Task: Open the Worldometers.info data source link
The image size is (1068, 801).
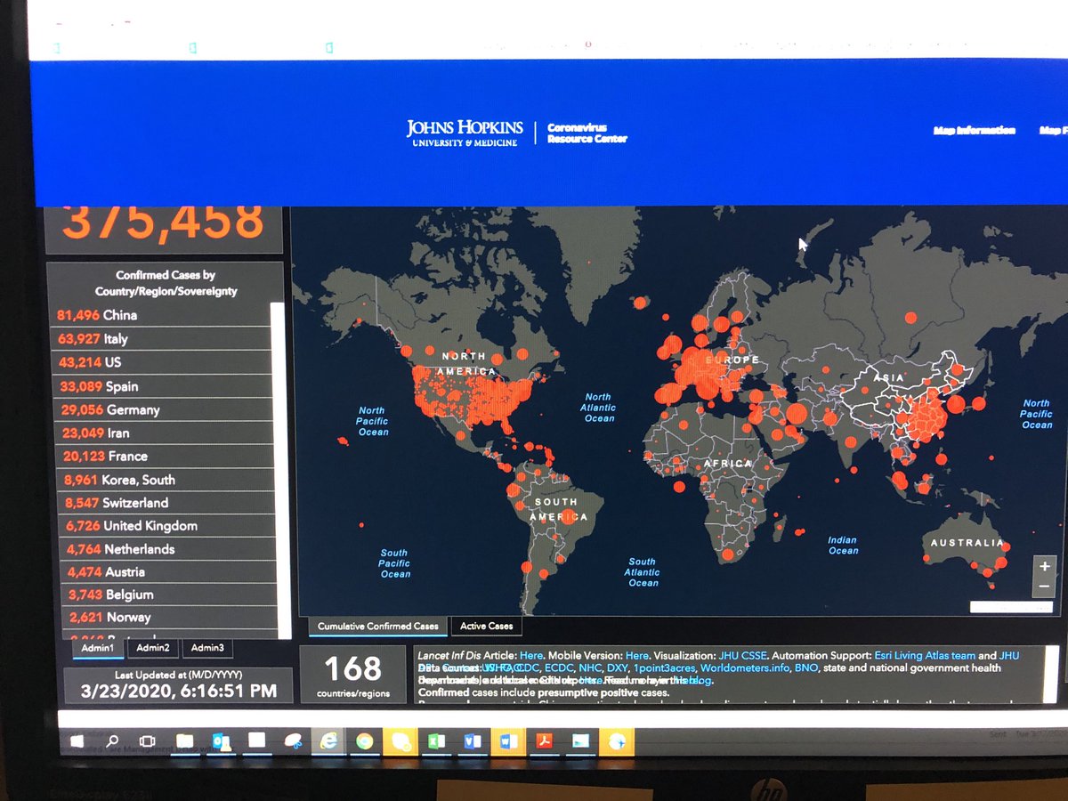Action: [x=743, y=667]
